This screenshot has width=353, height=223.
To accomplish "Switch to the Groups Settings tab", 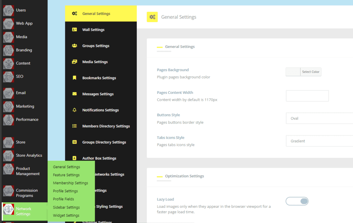I will tap(95, 46).
